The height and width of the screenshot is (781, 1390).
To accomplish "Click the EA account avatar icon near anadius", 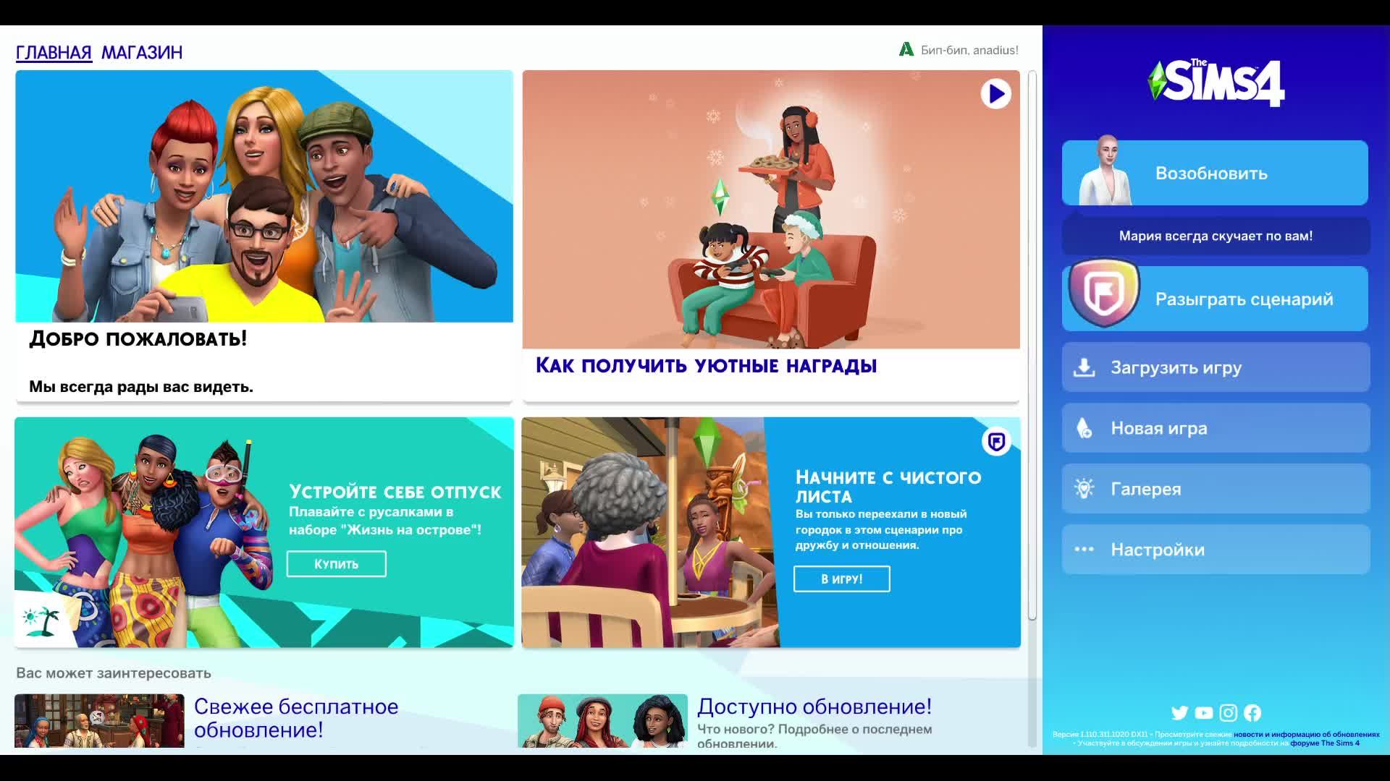I will click(x=906, y=49).
